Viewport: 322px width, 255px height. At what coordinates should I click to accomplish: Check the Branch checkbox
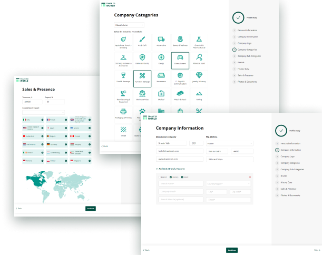tap(160, 177)
